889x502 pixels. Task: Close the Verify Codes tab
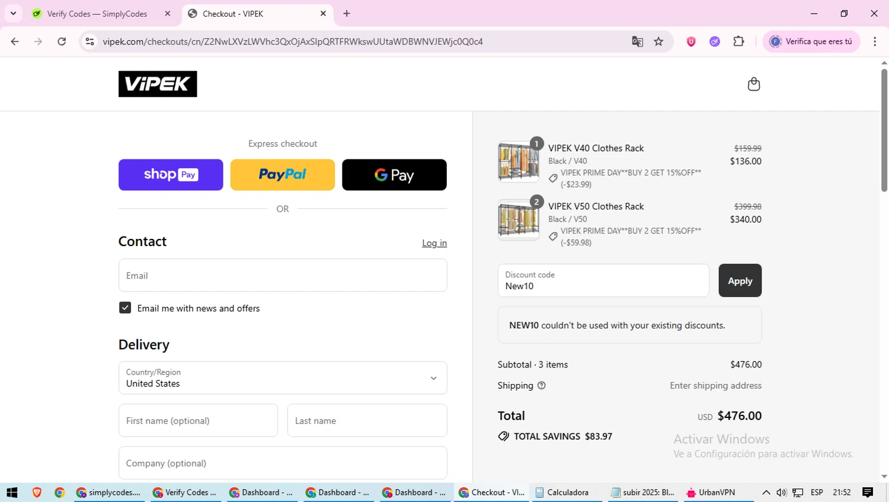pyautogui.click(x=168, y=14)
